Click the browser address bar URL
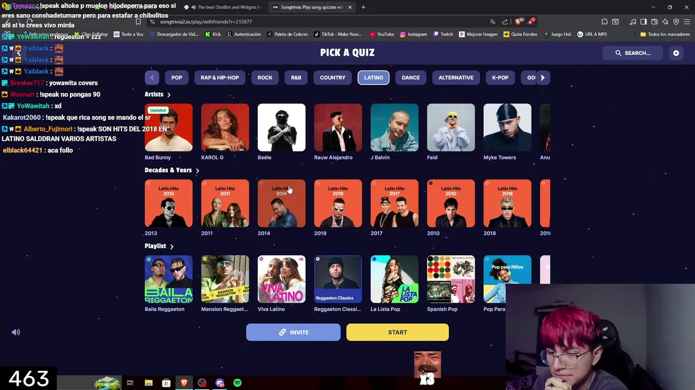The width and height of the screenshot is (695, 390). coord(206,22)
